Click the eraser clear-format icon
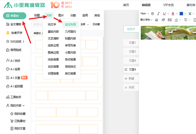 (x=156, y=20)
